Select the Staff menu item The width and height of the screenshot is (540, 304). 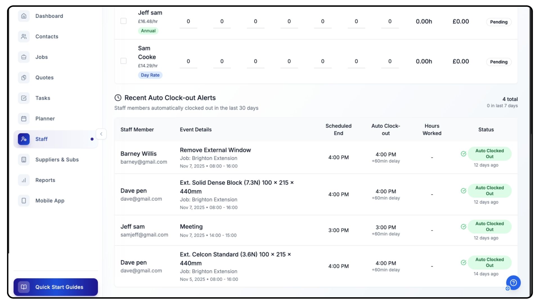[x=41, y=139]
